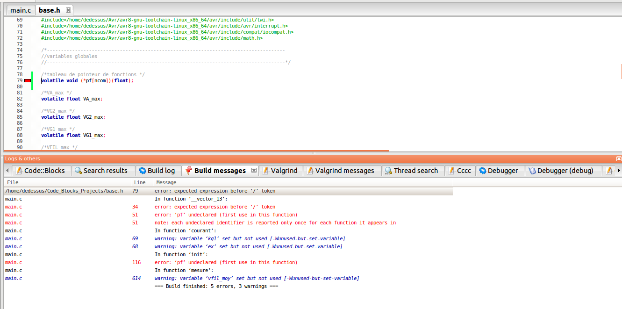The height and width of the screenshot is (309, 622).
Task: Open the Code::Blocks log tab
Action: click(x=41, y=171)
